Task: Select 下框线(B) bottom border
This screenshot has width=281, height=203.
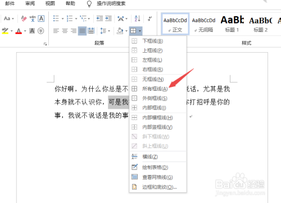Action: pos(158,41)
